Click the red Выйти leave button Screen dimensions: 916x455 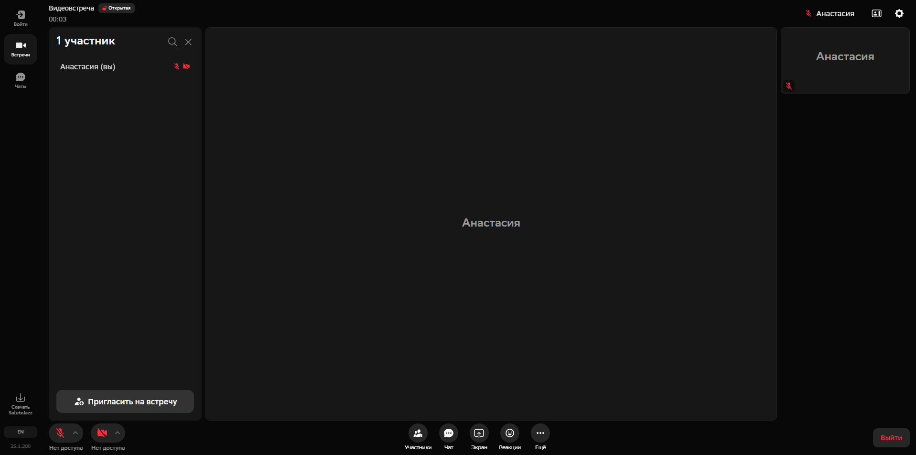(x=891, y=438)
